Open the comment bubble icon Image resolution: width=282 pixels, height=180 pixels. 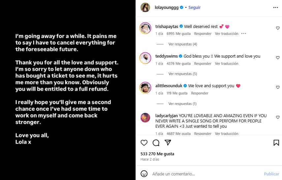point(156,143)
